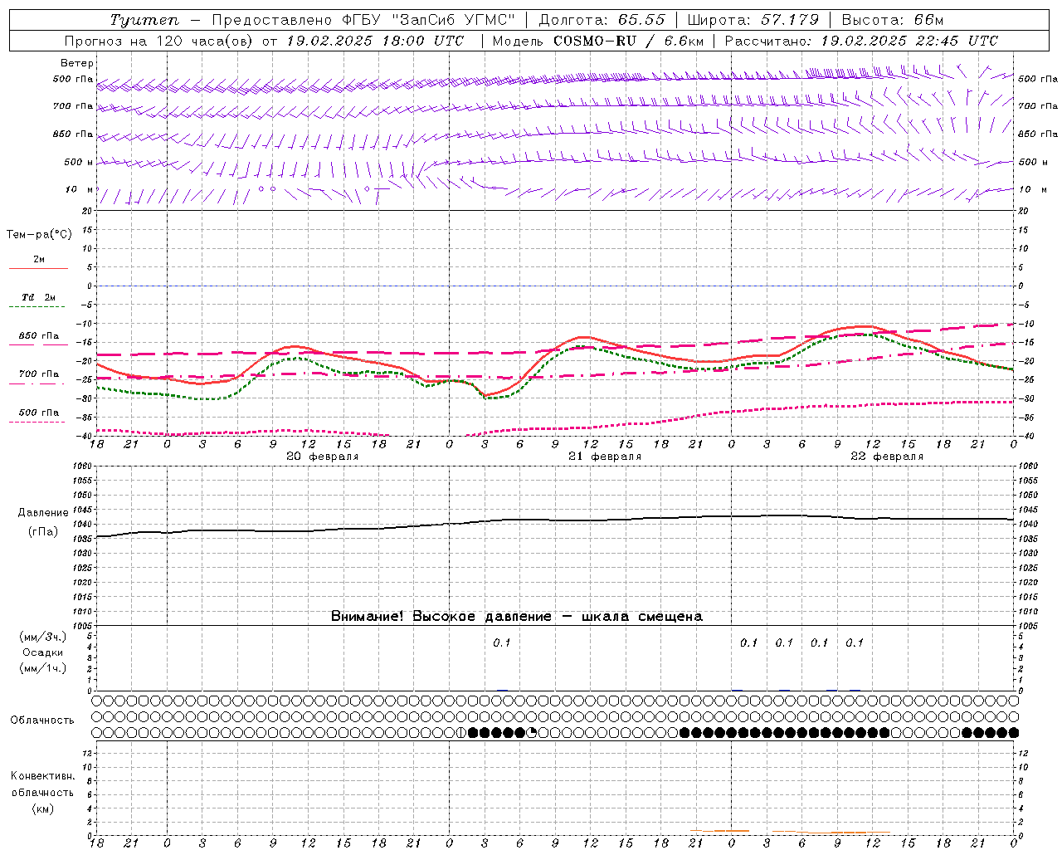
Task: Click the "Осадки" precipitation label
Action: (x=43, y=652)
